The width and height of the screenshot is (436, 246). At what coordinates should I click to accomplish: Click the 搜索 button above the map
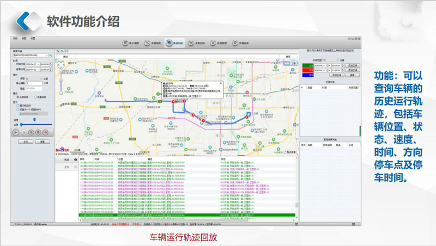tap(288, 57)
